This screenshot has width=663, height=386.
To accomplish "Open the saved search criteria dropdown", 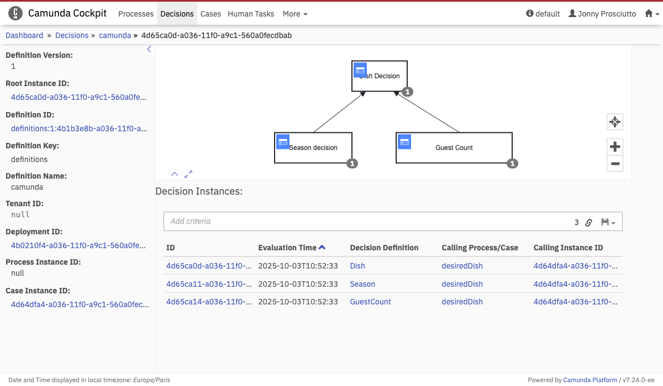I will point(608,222).
